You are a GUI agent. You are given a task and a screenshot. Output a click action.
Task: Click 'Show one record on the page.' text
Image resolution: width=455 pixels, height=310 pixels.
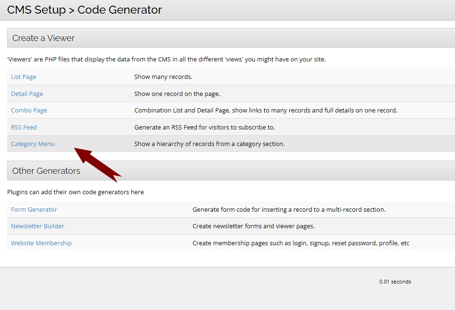(x=177, y=94)
